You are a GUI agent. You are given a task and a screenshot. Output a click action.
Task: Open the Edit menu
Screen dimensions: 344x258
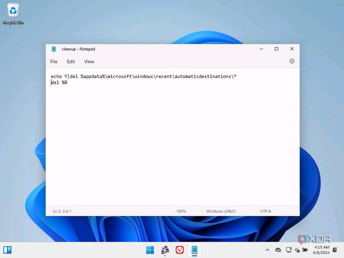[x=70, y=62]
